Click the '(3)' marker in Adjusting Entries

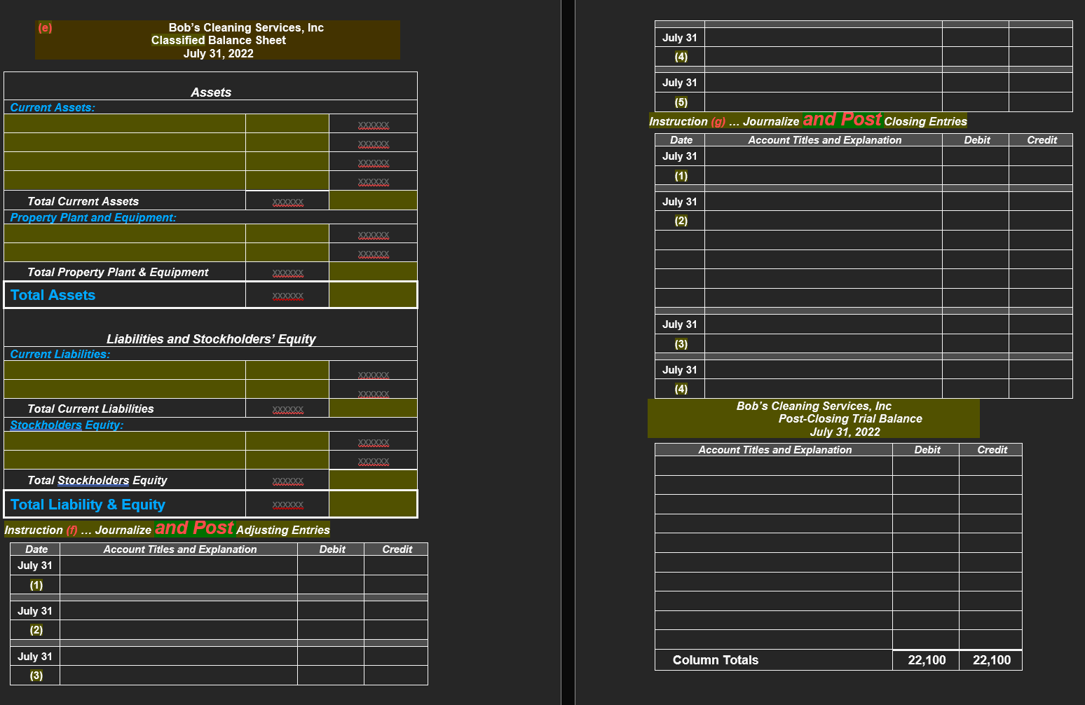[36, 675]
